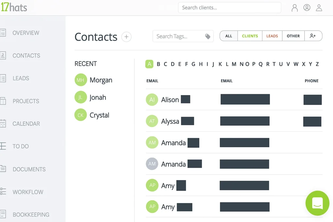Screen dimensions: 333x222
Task: Switch the filter to LEADS
Action: 272,36
